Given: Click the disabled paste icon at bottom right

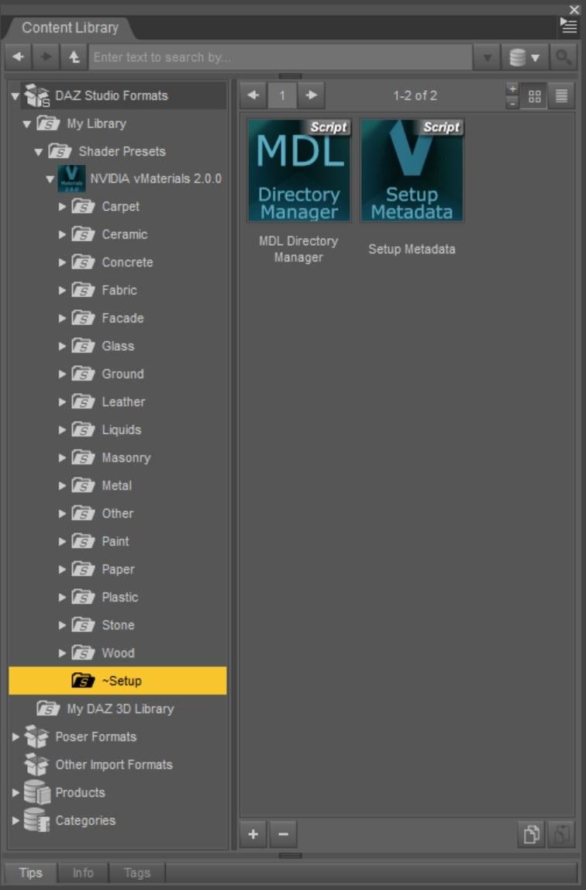Looking at the screenshot, I should [561, 834].
